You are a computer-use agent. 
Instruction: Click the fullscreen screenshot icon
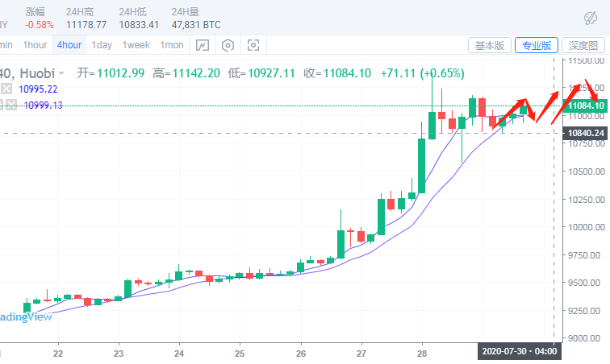point(253,45)
